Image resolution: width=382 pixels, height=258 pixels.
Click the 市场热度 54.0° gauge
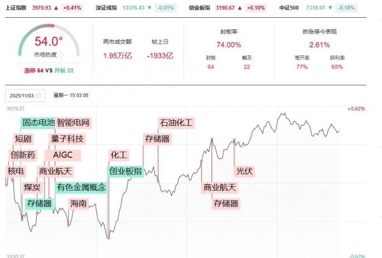coord(48,46)
